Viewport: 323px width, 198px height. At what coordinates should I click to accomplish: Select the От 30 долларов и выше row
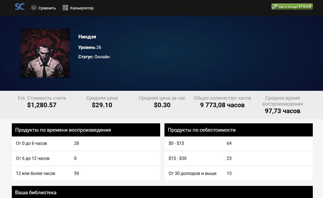(238, 174)
